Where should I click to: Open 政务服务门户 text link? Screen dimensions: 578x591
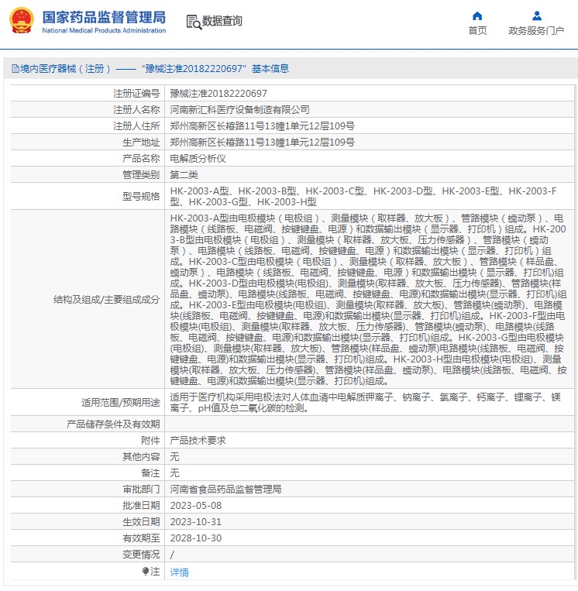point(536,30)
